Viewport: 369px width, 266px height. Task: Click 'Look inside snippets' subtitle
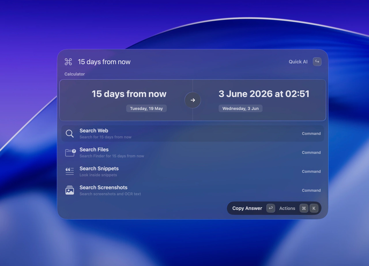click(98, 175)
